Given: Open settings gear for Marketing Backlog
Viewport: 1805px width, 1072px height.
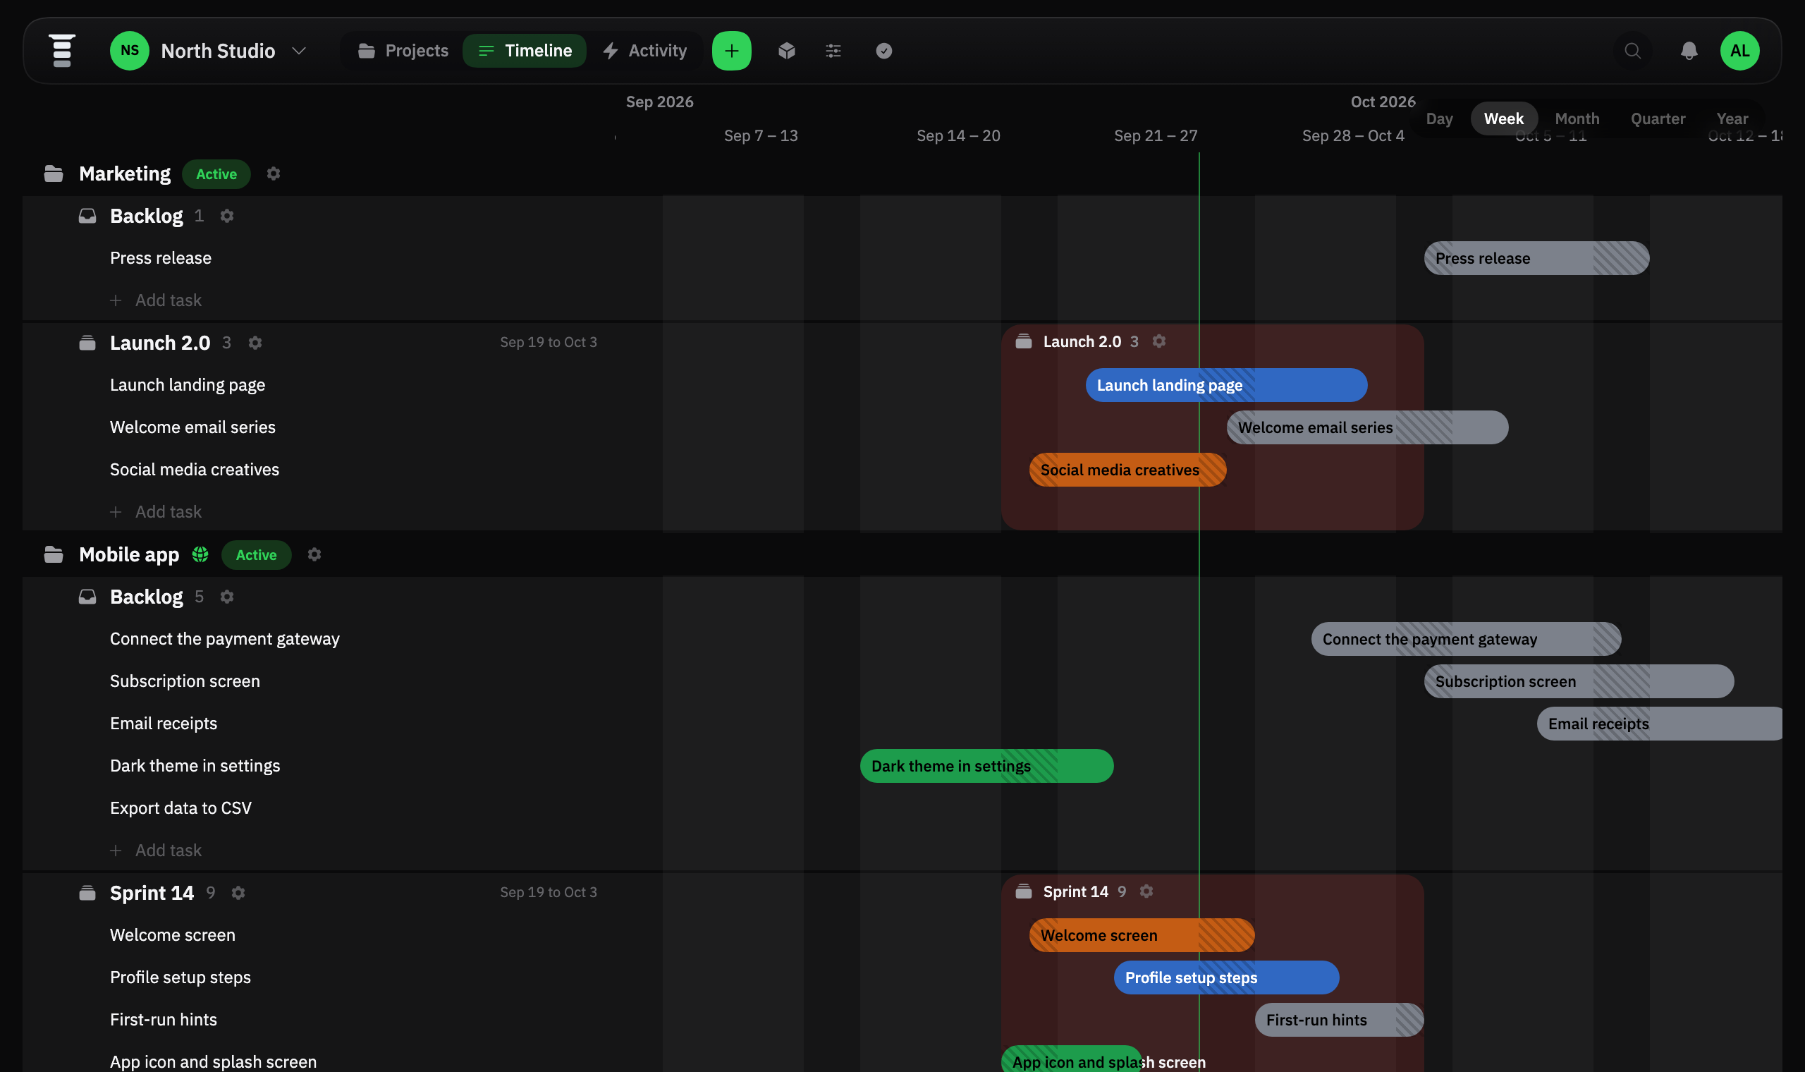Looking at the screenshot, I should point(227,216).
